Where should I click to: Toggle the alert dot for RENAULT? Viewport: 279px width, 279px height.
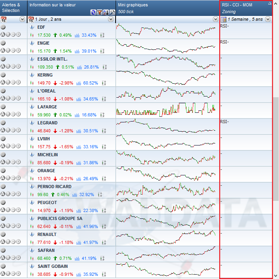(x=3, y=234)
